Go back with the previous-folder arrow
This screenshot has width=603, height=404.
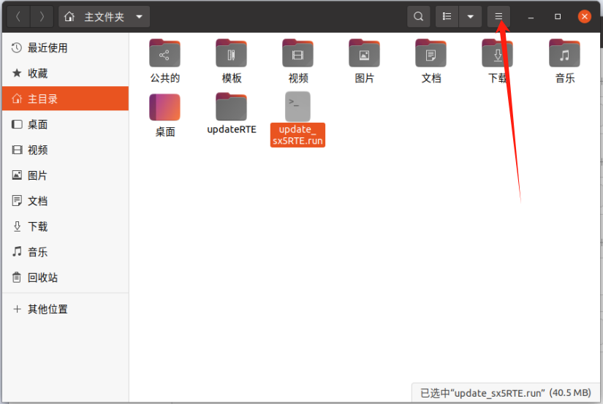[x=18, y=17]
